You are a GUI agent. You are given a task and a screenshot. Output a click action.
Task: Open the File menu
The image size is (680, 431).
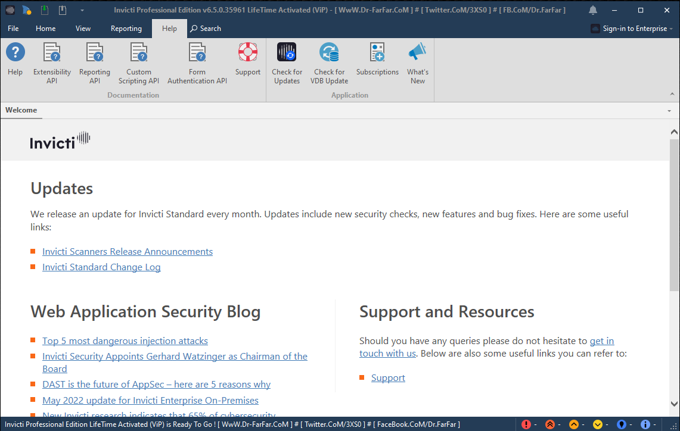tap(14, 29)
